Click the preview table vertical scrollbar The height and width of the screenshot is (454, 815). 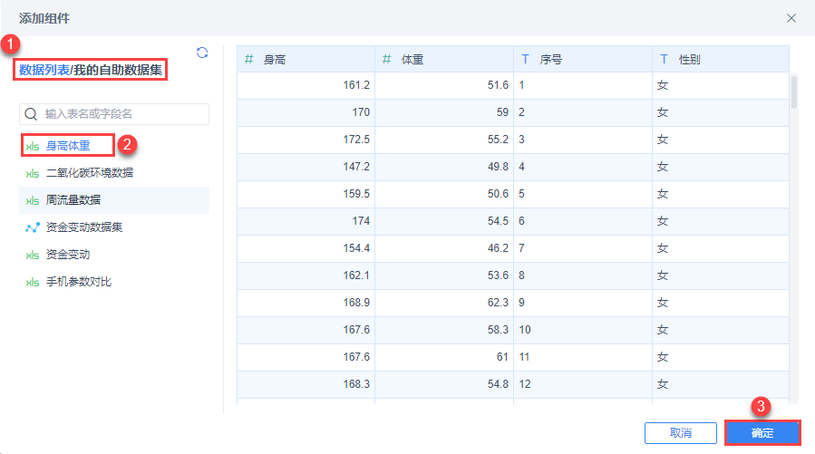[x=793, y=92]
